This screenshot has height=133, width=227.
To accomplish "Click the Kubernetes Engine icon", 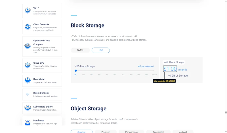I will click(28, 108).
